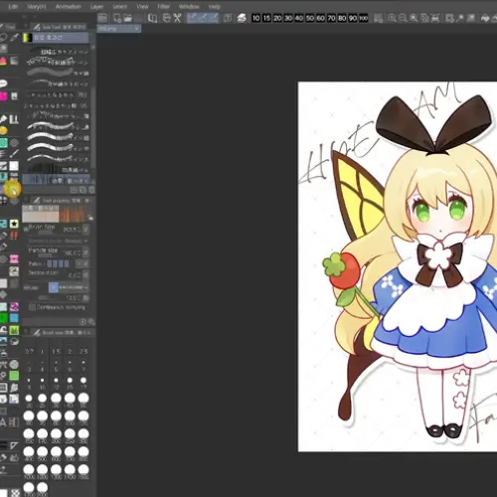Open Brush Size dynamics settings button

coord(85,229)
